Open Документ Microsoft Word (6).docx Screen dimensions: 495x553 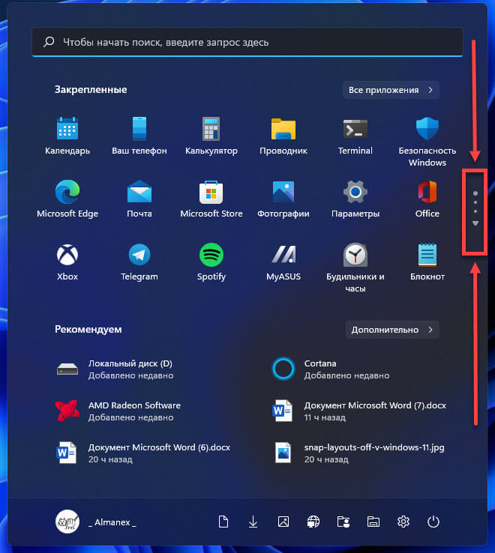(143, 453)
